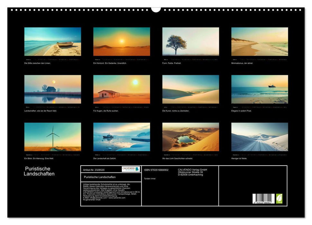Click the large 'Puristische Landschaften' title at left
The width and height of the screenshot is (312, 225).
point(39,171)
